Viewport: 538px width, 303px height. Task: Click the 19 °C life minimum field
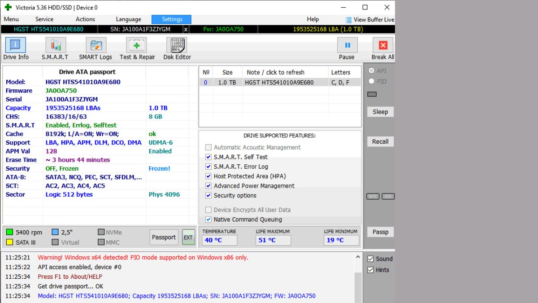(341, 240)
